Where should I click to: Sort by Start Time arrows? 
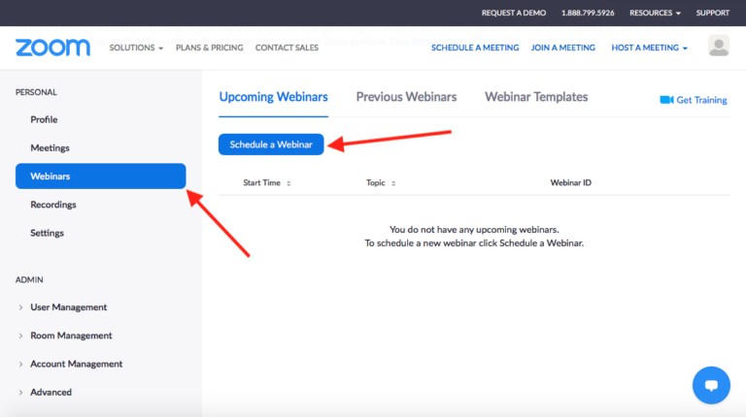pyautogui.click(x=288, y=183)
